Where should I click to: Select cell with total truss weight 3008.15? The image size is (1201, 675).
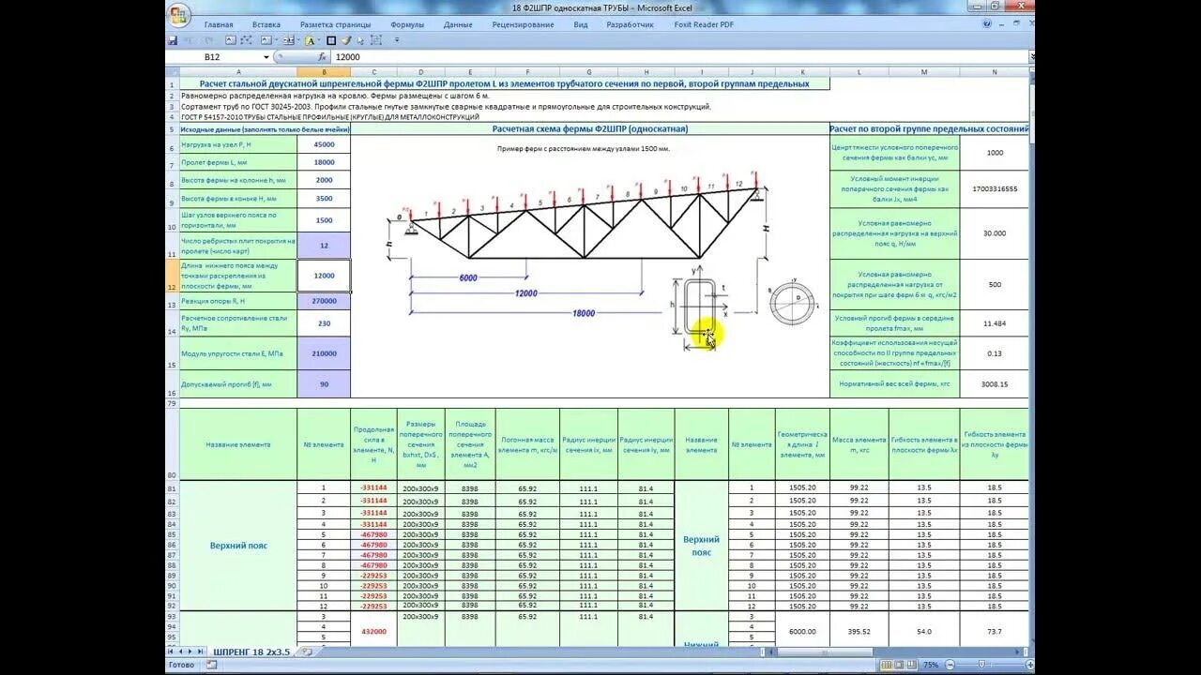point(995,383)
